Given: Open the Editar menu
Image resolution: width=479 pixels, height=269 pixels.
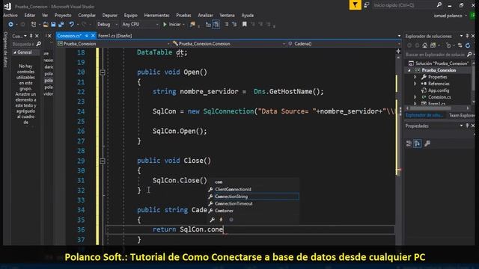Looking at the screenshot, I should 30,15.
